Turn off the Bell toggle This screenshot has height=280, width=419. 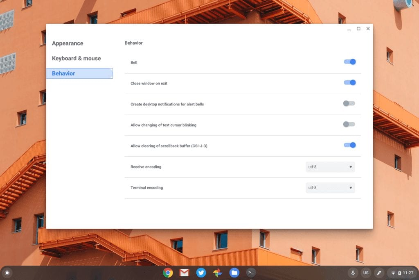[349, 62]
